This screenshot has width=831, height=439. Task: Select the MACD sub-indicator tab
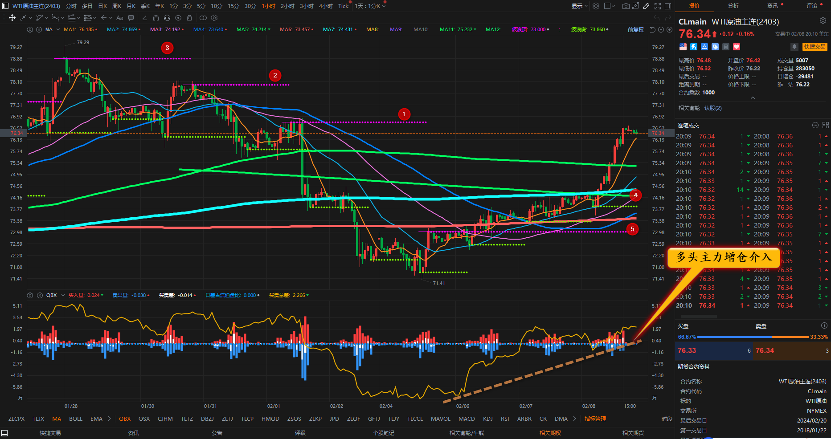(467, 419)
